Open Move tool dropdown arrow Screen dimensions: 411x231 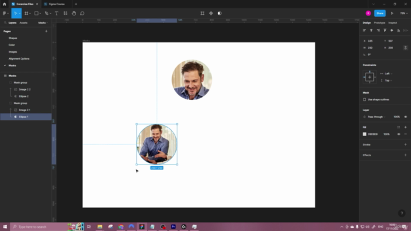(x=20, y=13)
